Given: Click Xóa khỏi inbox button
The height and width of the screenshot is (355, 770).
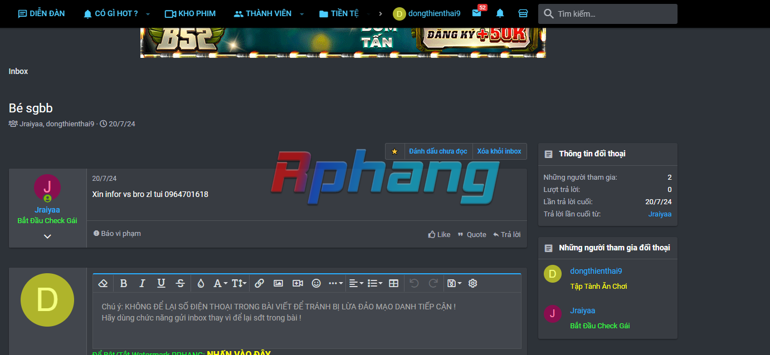Looking at the screenshot, I should pyautogui.click(x=499, y=151).
